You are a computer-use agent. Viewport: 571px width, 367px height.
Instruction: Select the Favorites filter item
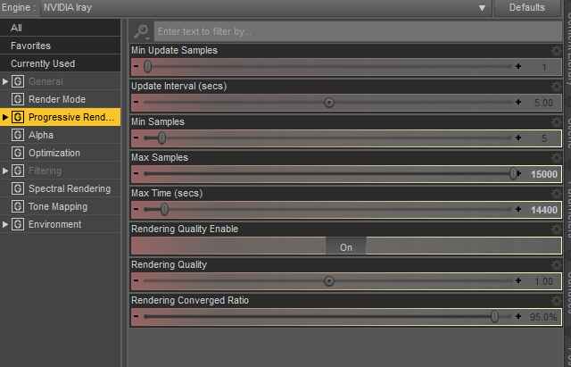(30, 46)
